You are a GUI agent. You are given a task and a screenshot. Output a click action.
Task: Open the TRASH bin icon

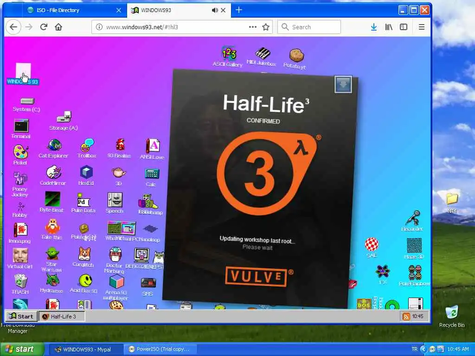pos(20,284)
